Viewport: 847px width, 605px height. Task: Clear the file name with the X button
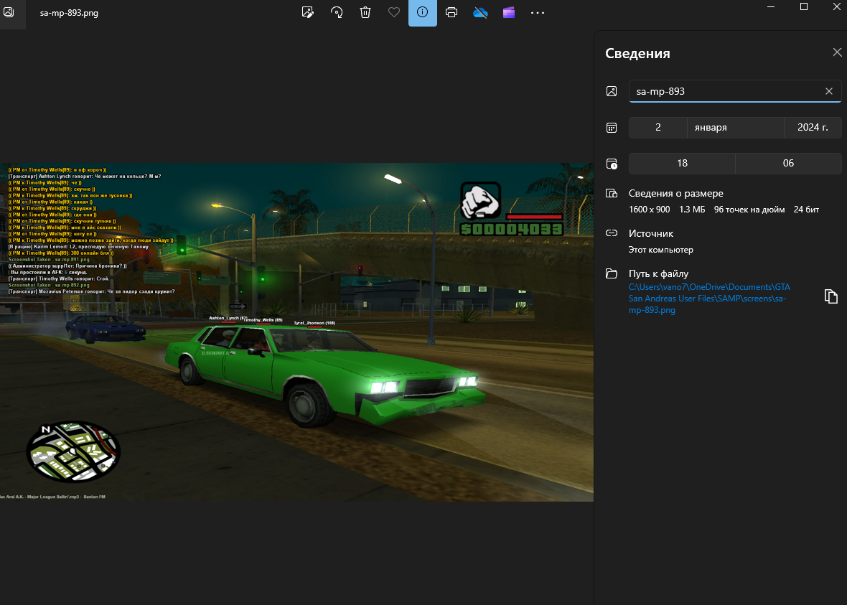coord(829,91)
